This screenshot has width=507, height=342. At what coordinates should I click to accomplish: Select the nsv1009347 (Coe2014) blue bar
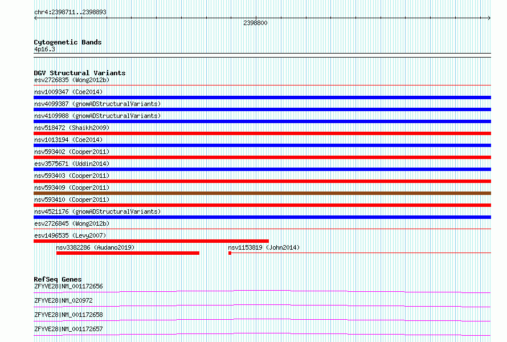click(262, 97)
